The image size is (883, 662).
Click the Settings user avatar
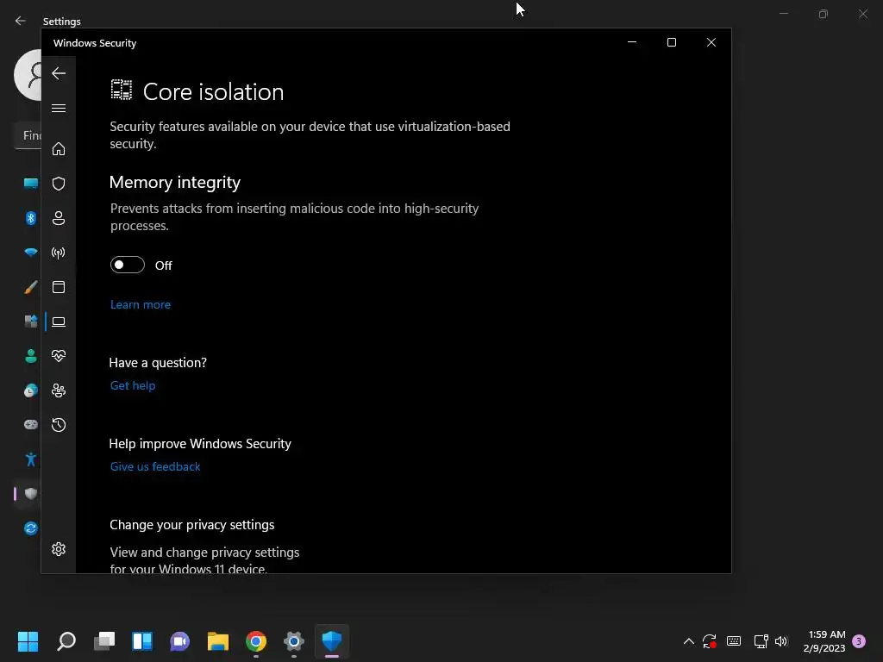28,75
